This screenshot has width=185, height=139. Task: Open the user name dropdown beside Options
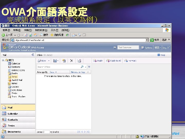(x=158, y=48)
